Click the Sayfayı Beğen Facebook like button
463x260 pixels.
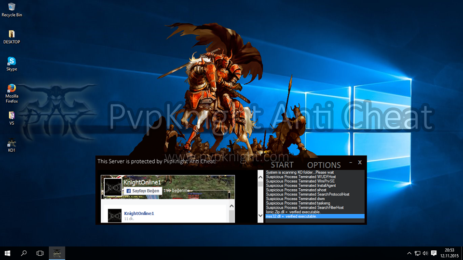pos(142,191)
